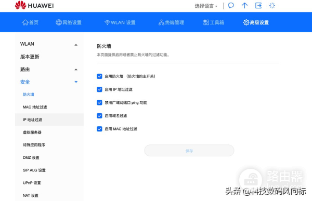Open the message bubble icon

point(231,5)
